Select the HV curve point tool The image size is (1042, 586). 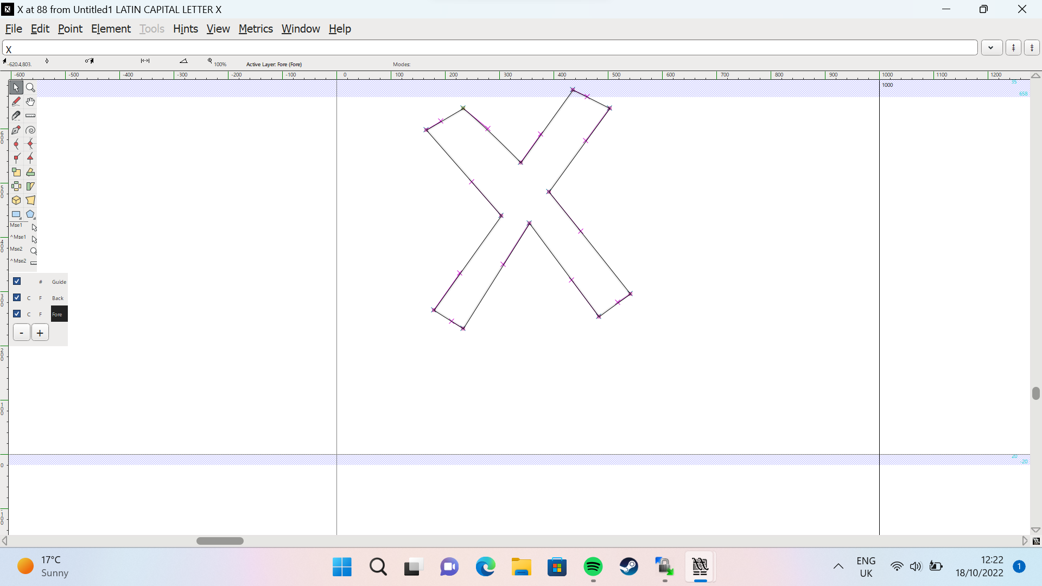pos(30,144)
